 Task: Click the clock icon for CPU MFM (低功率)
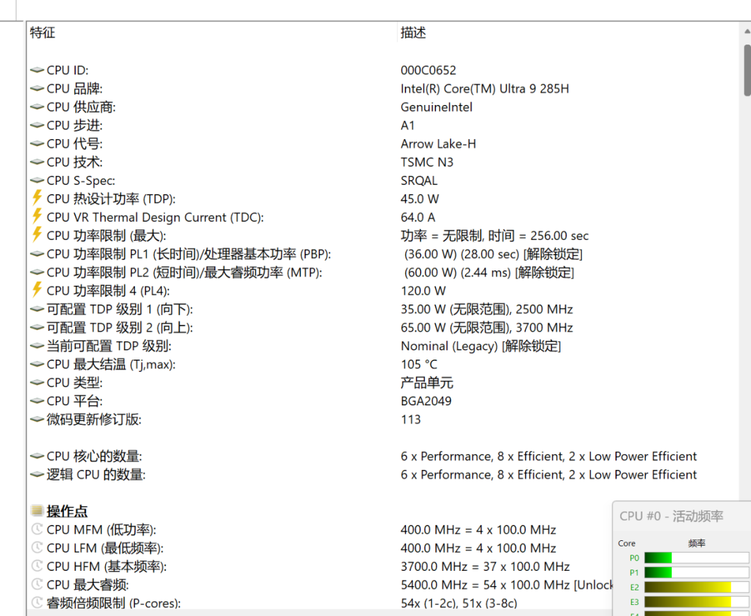[x=37, y=529]
